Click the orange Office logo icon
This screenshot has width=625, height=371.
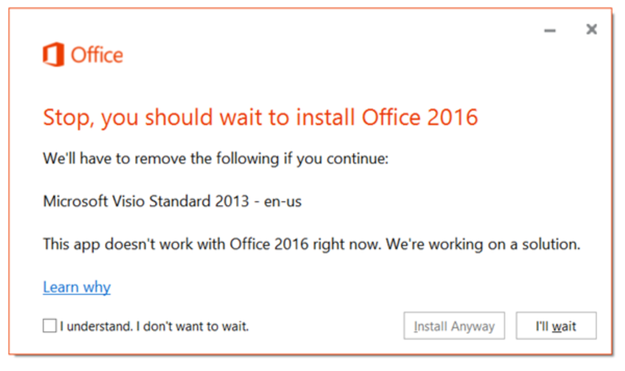pyautogui.click(x=53, y=55)
